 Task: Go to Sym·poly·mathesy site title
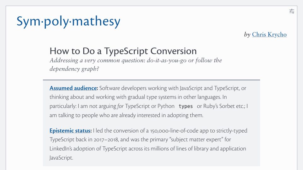point(68,22)
